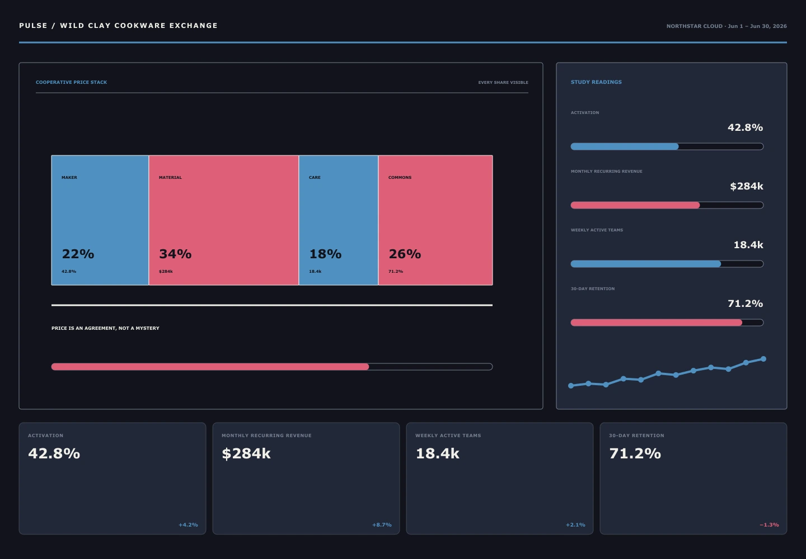Image resolution: width=806 pixels, height=559 pixels.
Task: Select the "+2.1%" change on the Weekly Active Teams card
Action: coord(575,525)
